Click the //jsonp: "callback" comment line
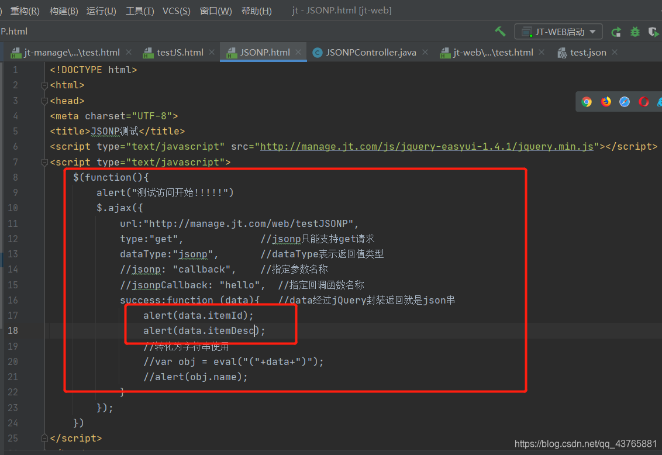The height and width of the screenshot is (455, 662). pyautogui.click(x=178, y=269)
